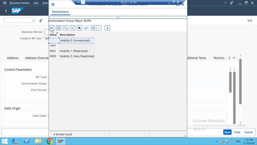
Task: Click the toolbar icon beside the command field
Action: (x=41, y=21)
